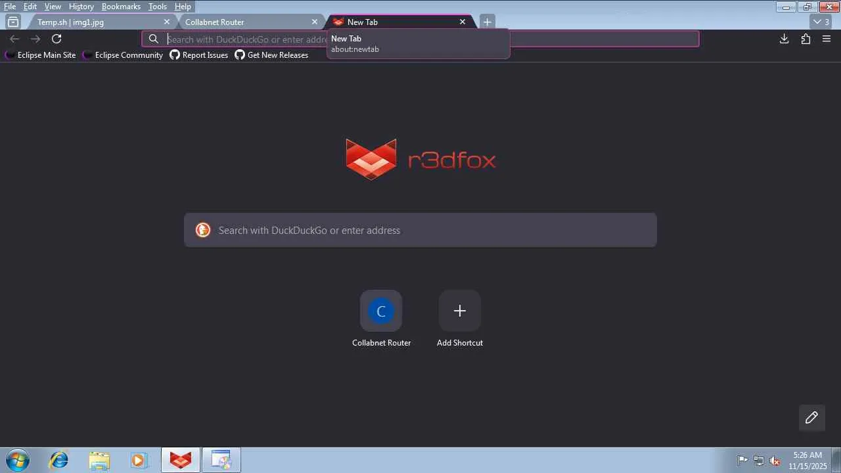Minimize the r3dfox browser window

coord(786,7)
